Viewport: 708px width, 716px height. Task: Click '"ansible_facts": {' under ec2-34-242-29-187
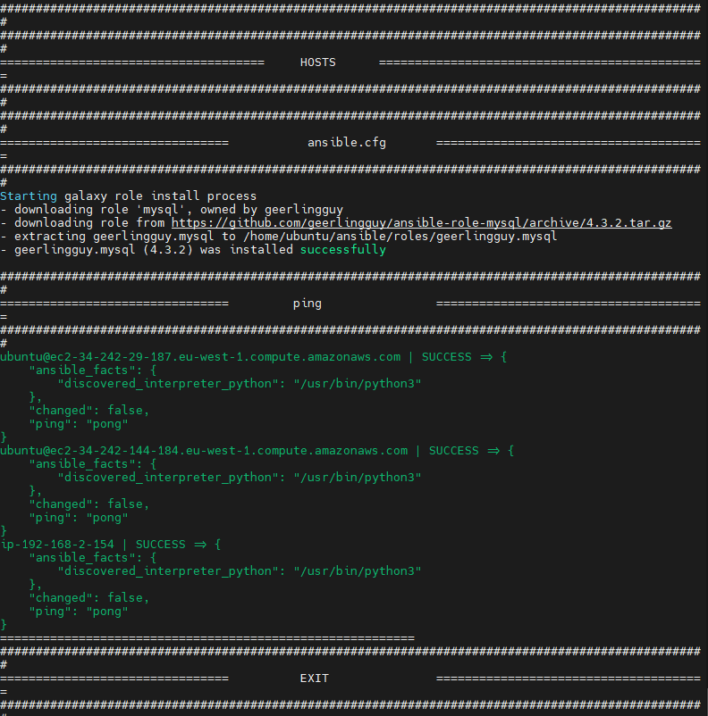[93, 370]
